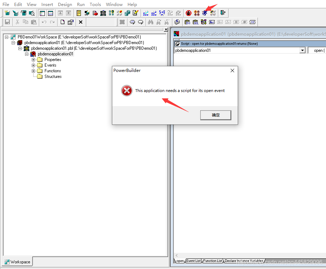Click the Paste clipboard icon

[x=34, y=22]
